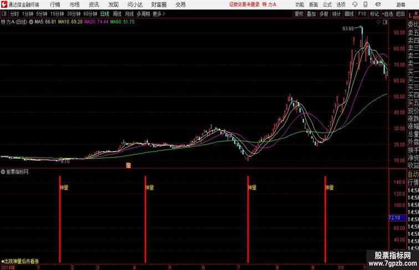The width and height of the screenshot is (419, 270).
Task: Click the 多股 multi-stock toolbar button
Action: 324,14
